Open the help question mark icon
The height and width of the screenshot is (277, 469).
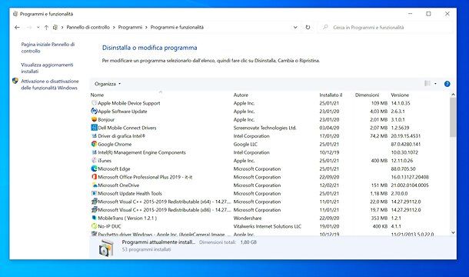tap(447, 84)
